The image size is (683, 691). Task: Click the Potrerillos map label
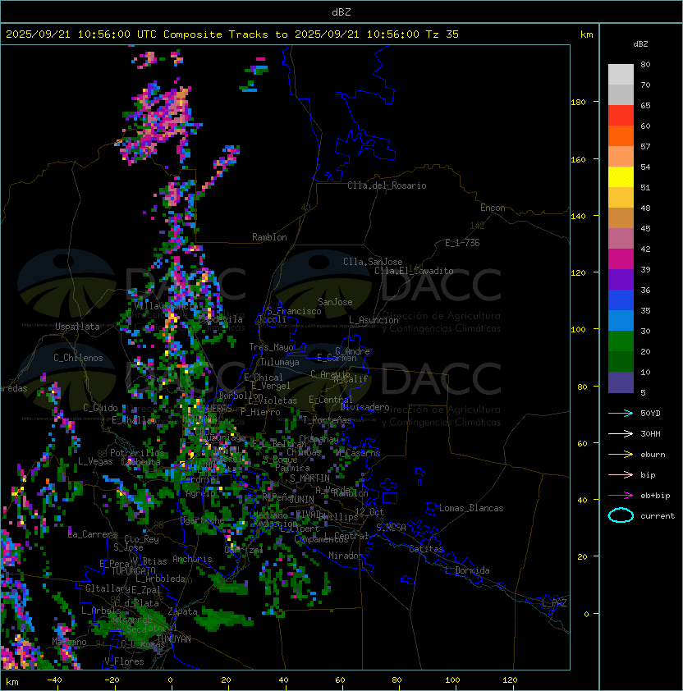tap(137, 453)
